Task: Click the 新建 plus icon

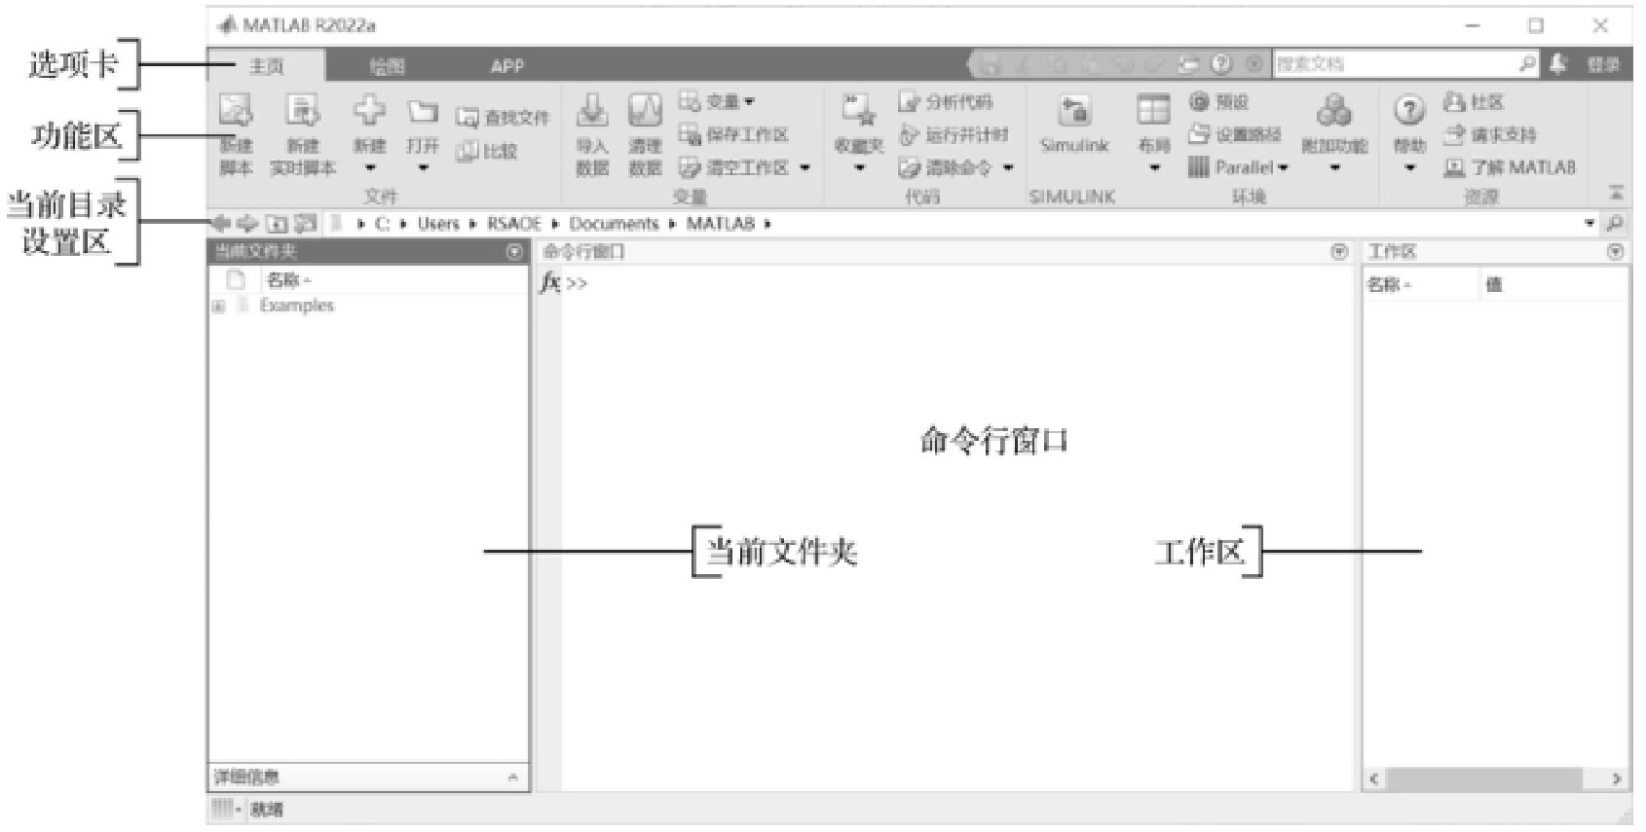Action: coord(369,110)
